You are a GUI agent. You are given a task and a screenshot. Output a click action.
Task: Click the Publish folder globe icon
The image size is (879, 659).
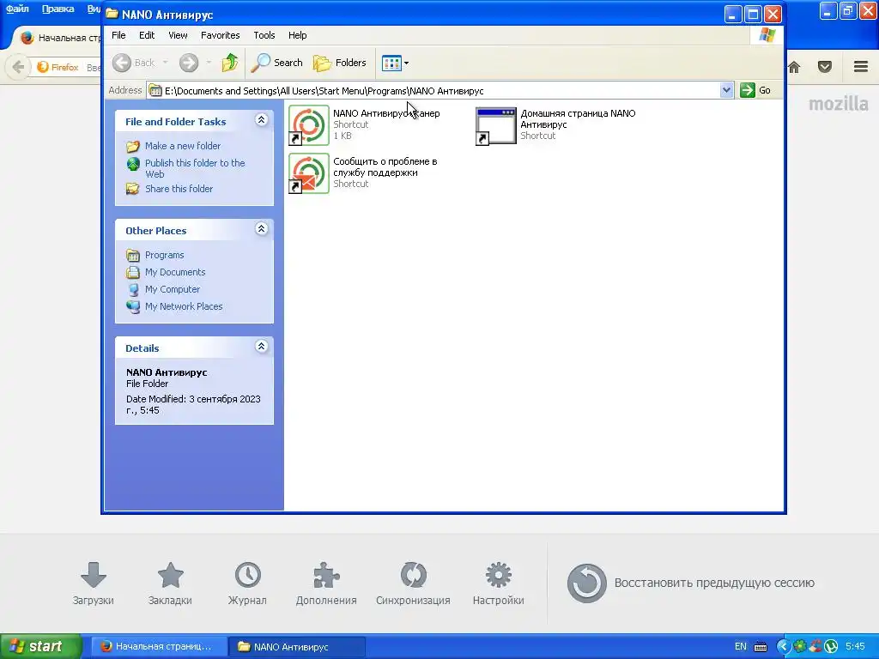(133, 164)
